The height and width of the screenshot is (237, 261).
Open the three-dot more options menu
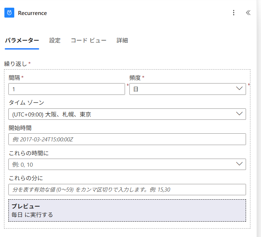pyautogui.click(x=234, y=13)
